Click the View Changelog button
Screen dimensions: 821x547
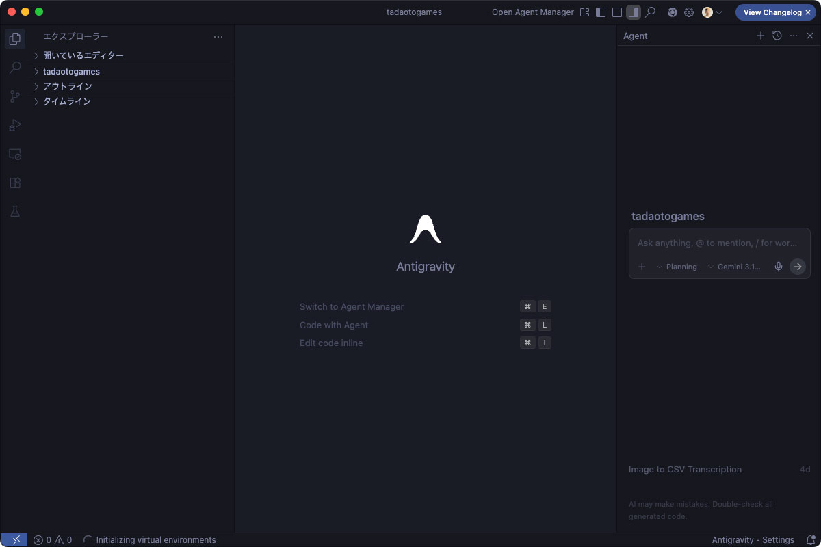click(x=772, y=12)
